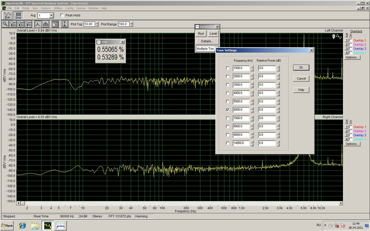Image resolution: width=370 pixels, height=231 pixels.
Task: Open the Mode menu
Action: [x=26, y=8]
